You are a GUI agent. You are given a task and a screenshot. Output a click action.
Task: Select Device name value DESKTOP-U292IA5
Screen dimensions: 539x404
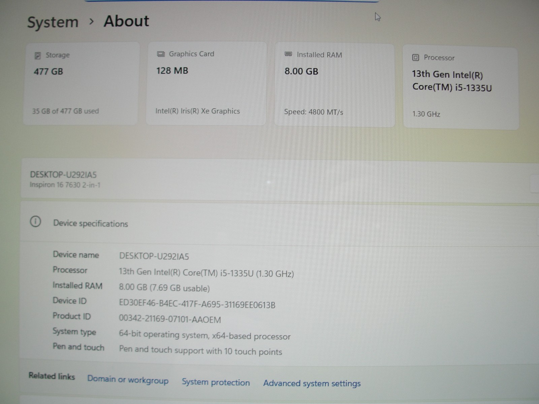[154, 256]
